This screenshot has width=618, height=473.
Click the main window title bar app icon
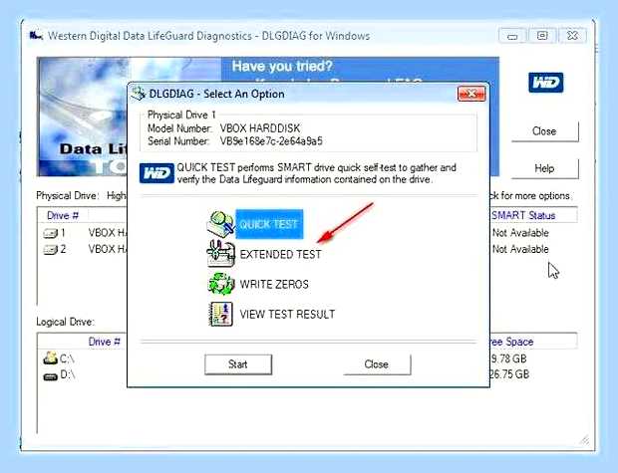(x=36, y=36)
